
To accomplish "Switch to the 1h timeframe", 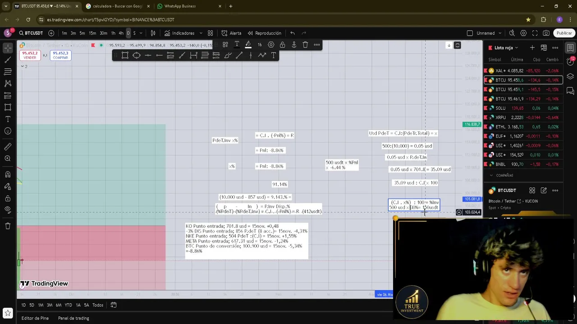I will [113, 33].
